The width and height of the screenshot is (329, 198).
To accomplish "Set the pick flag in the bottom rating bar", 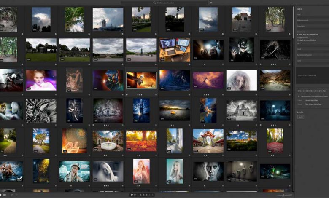I will click(x=132, y=195).
